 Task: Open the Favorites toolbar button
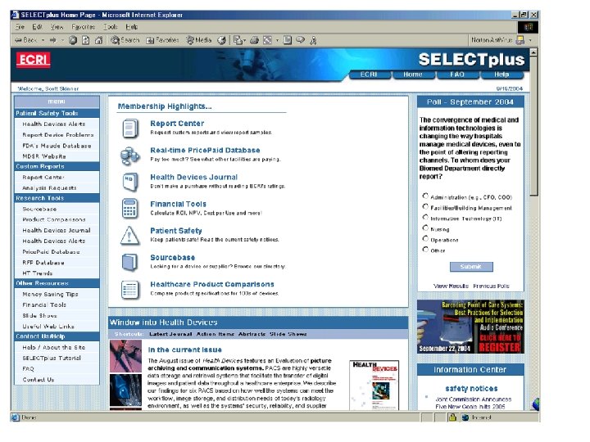pyautogui.click(x=162, y=40)
